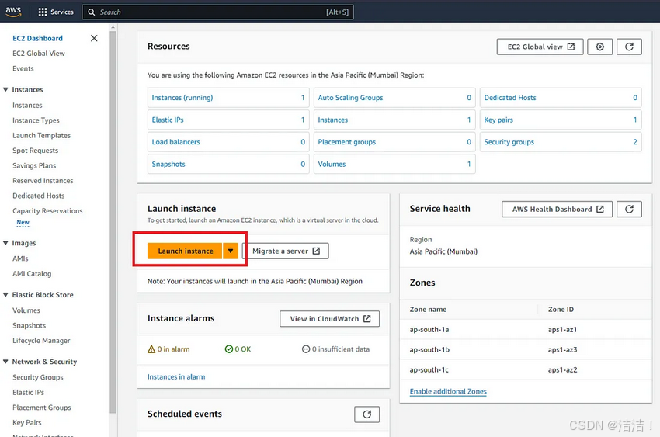Select Lifecycle Manager in sidebar

[x=41, y=341]
